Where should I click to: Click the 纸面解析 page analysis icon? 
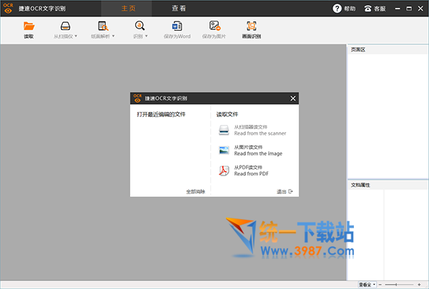[103, 26]
